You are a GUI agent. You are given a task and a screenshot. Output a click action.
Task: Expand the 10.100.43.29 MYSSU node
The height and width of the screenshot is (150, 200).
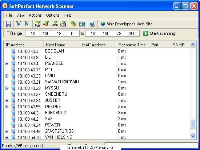[x=7, y=88]
